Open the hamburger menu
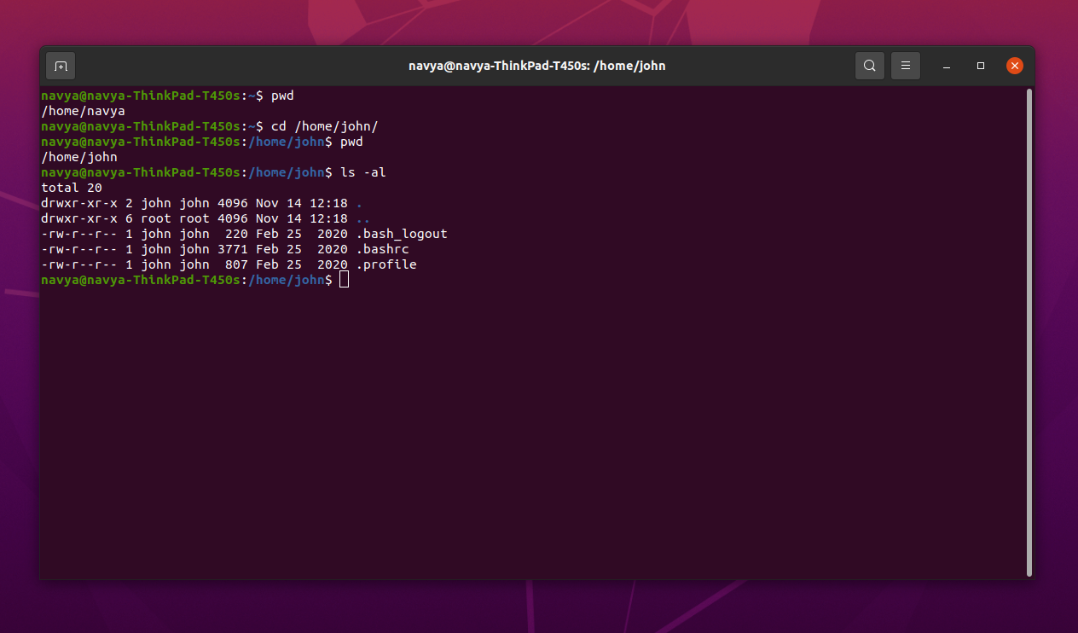 (905, 65)
